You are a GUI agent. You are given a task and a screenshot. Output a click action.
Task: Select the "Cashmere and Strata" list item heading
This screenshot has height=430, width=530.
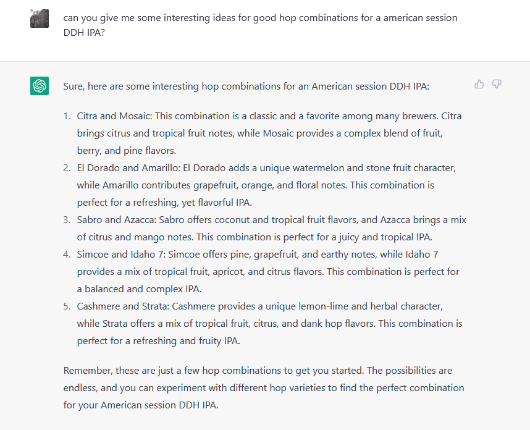pyautogui.click(x=123, y=306)
